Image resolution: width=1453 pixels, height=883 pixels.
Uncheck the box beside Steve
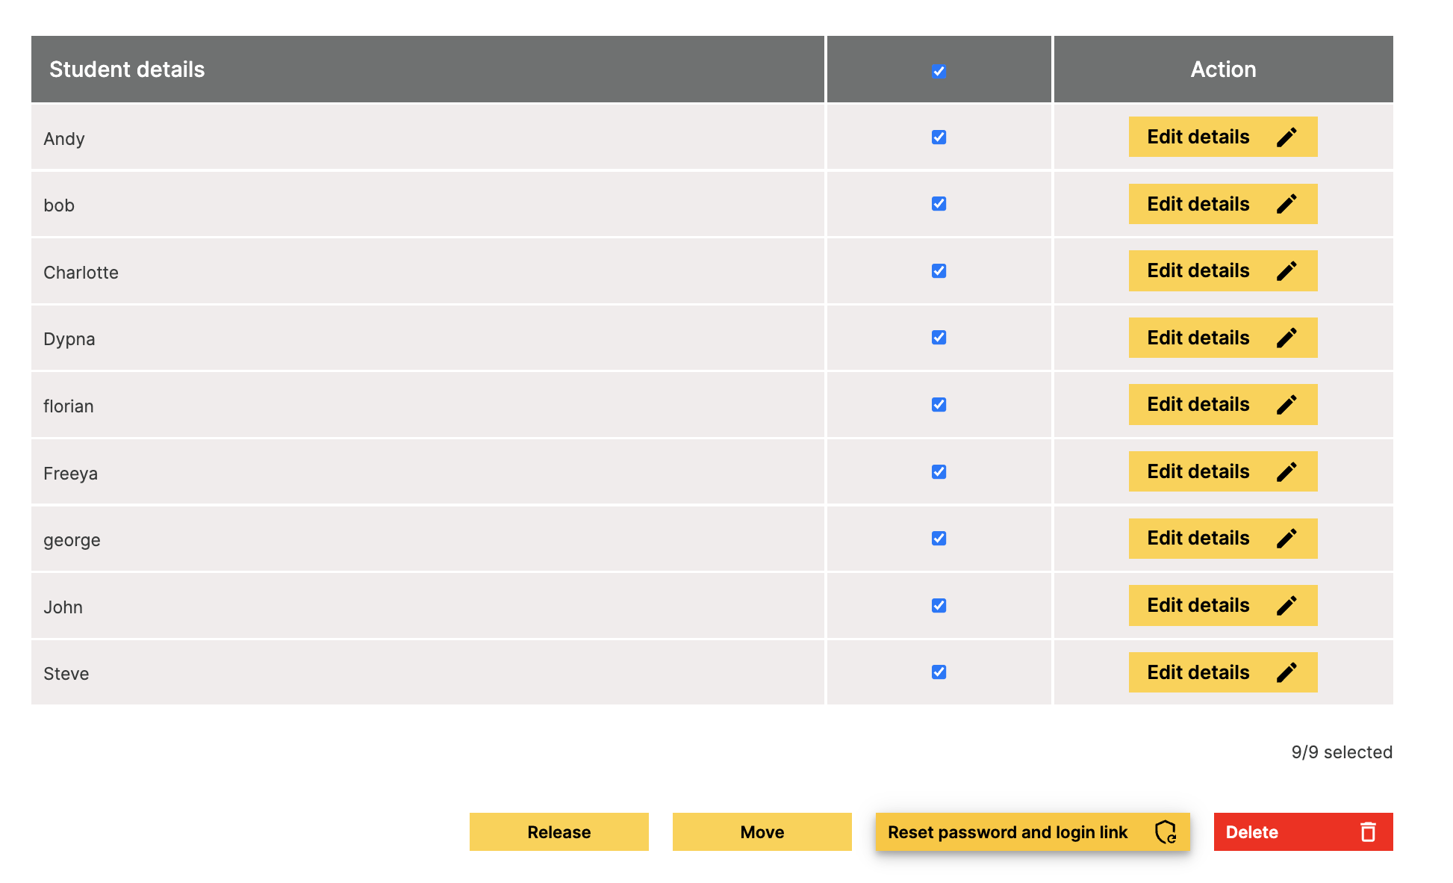coord(939,672)
